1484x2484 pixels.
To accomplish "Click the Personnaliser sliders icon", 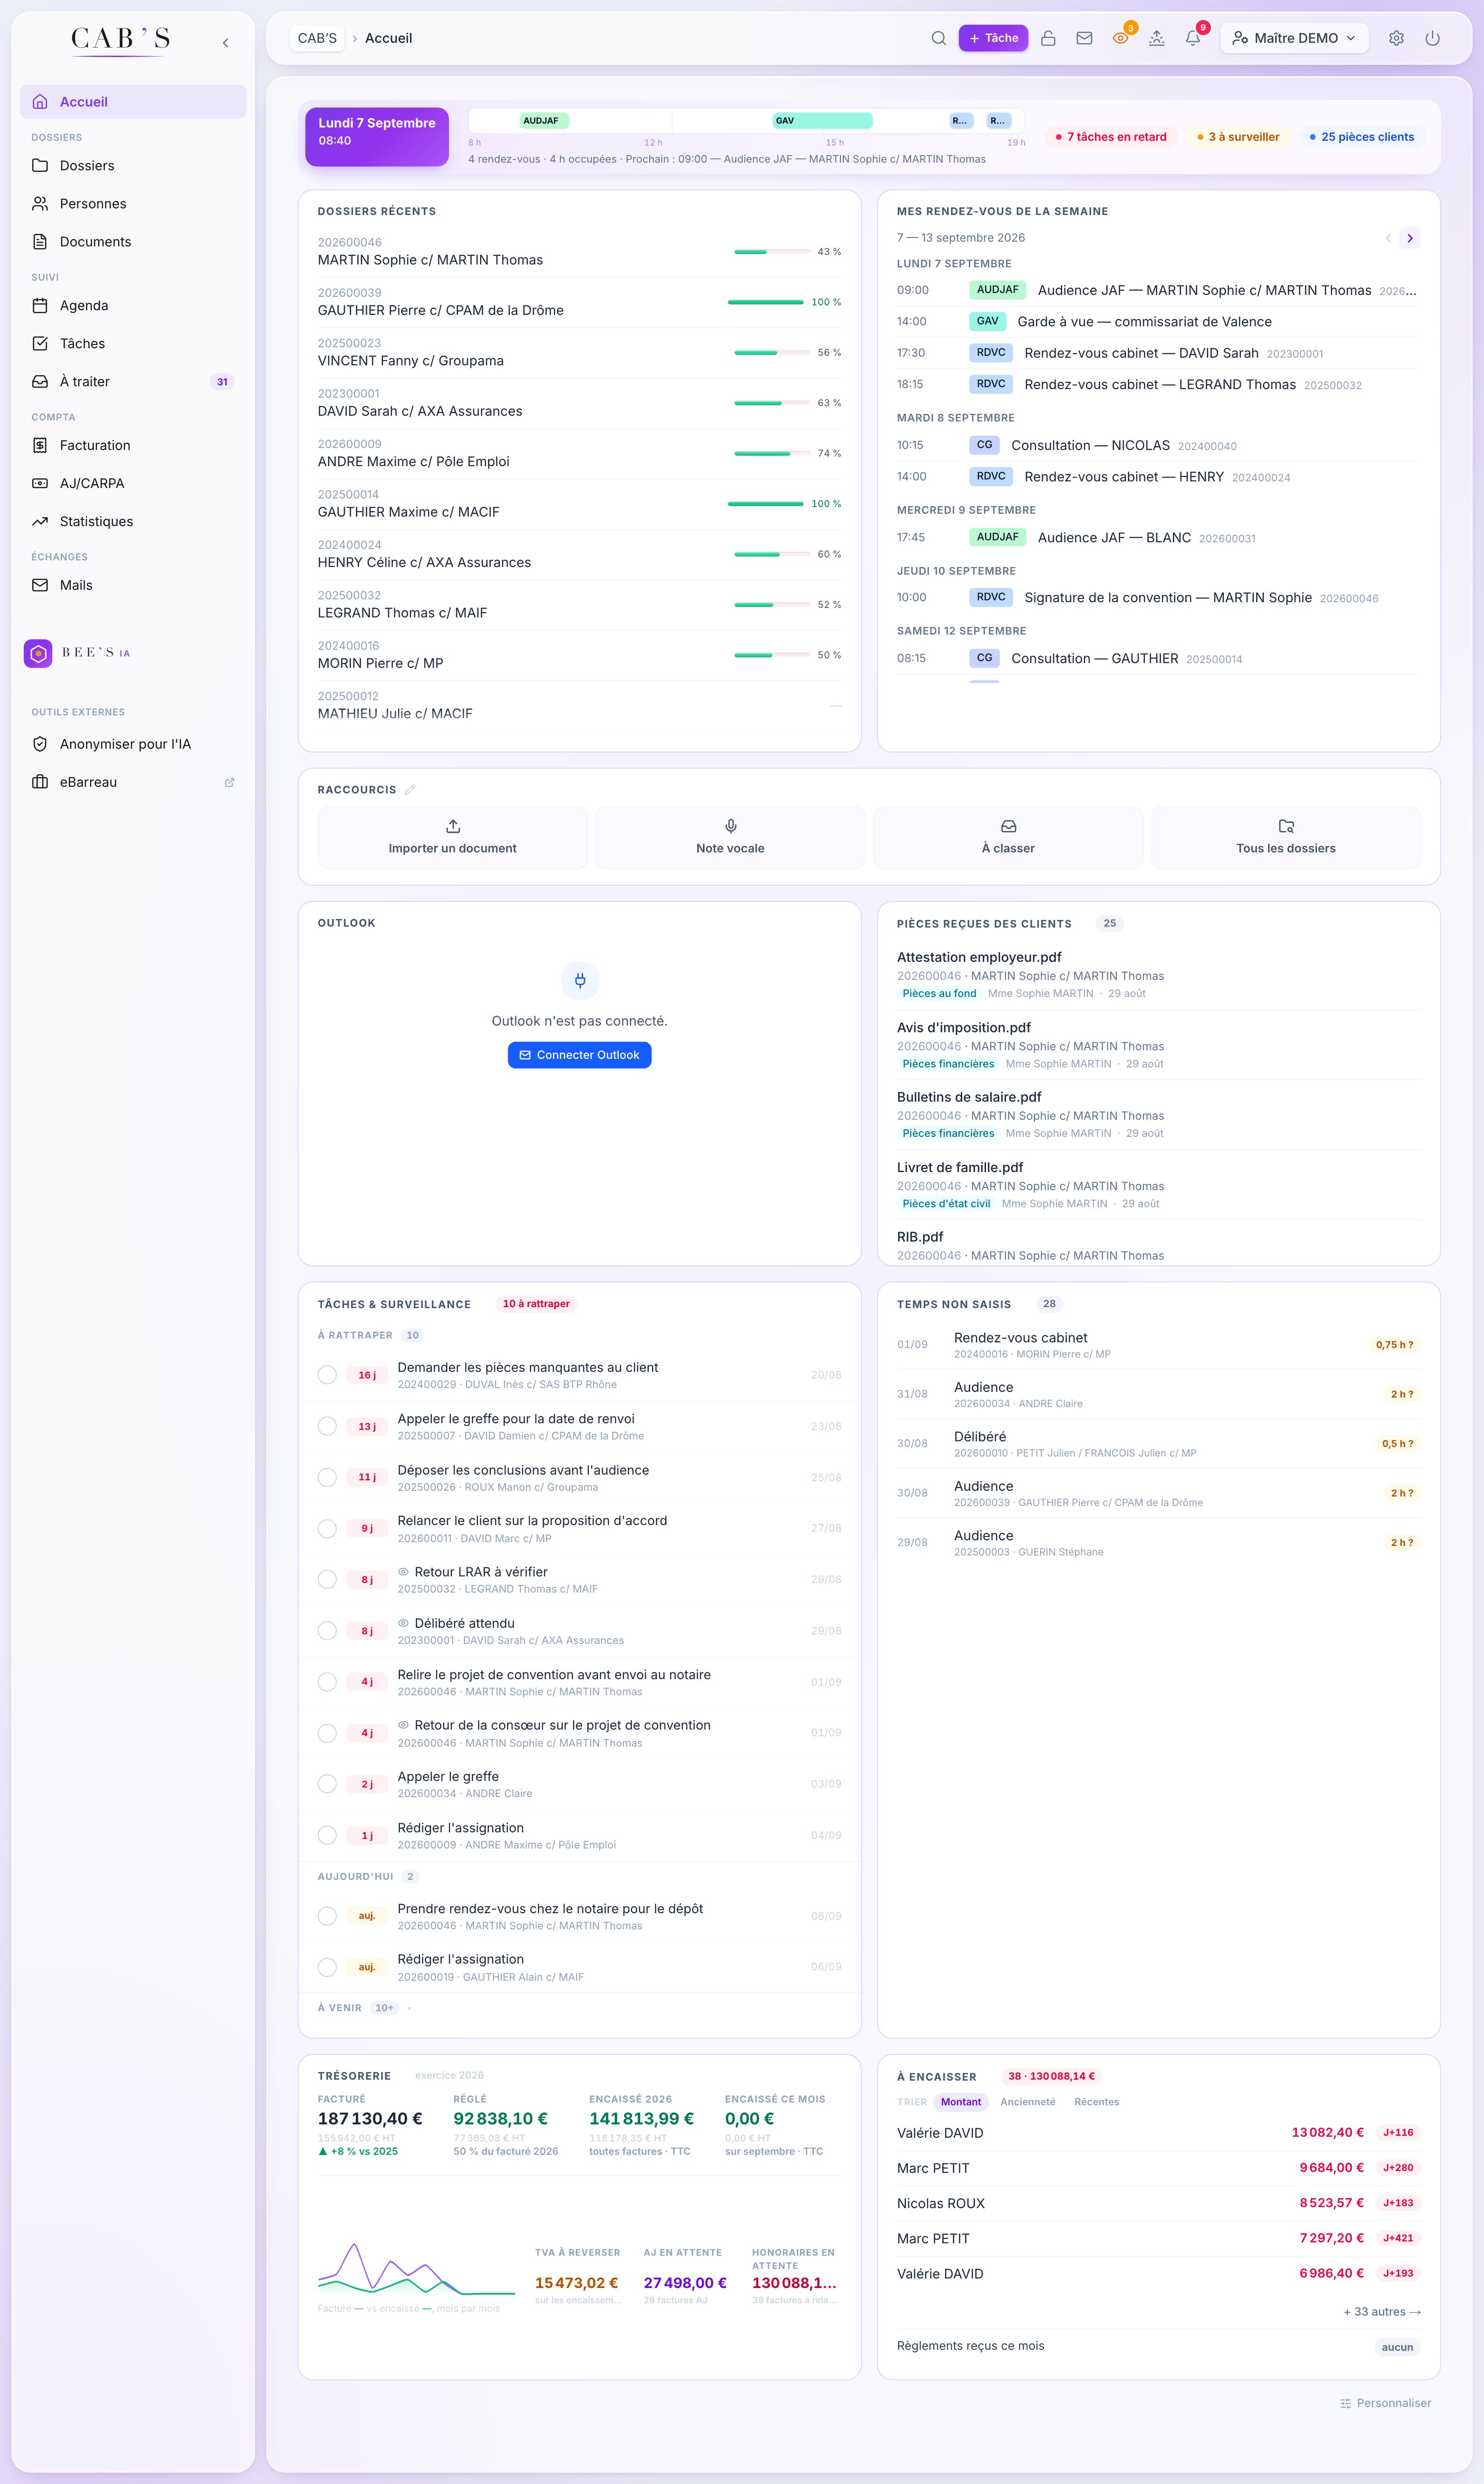I will click(x=1345, y=2403).
